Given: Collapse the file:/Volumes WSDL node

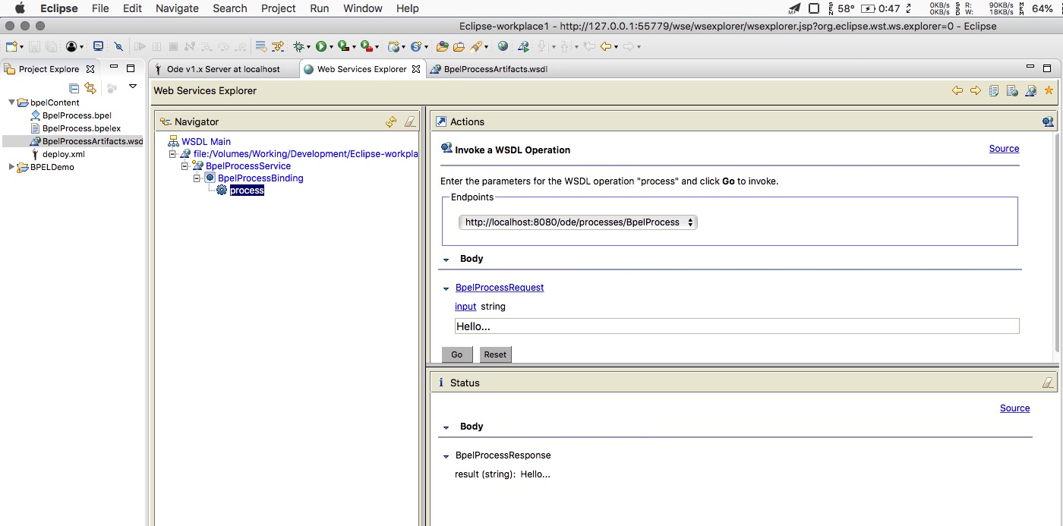Looking at the screenshot, I should (172, 153).
